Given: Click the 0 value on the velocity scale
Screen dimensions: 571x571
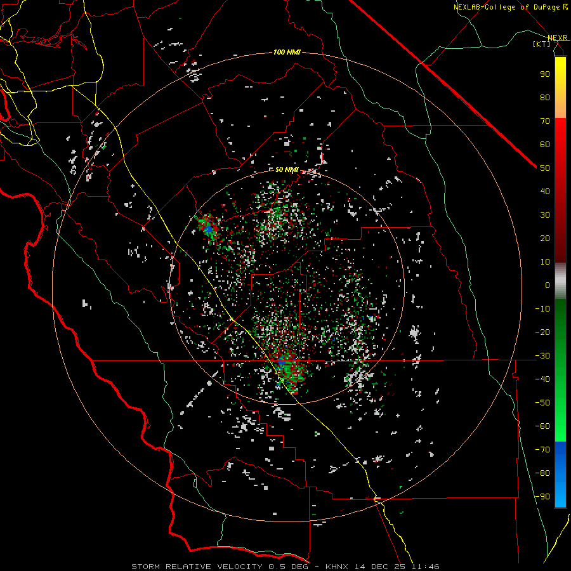Looking at the screenshot, I should pos(548,285).
